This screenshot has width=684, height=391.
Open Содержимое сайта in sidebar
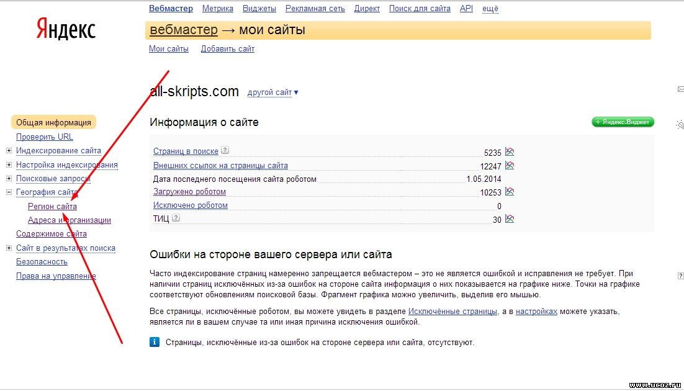tap(52, 234)
